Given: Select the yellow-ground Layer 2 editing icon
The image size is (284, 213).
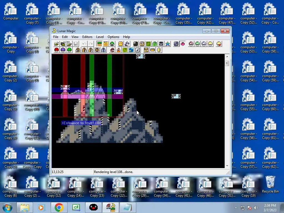Looking at the screenshot, I should click(106, 44).
